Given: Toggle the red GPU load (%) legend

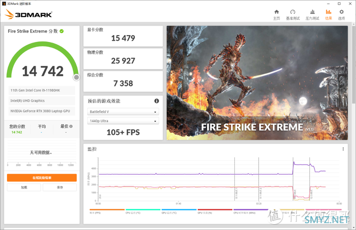Looking at the screenshot, I should coord(215,211).
